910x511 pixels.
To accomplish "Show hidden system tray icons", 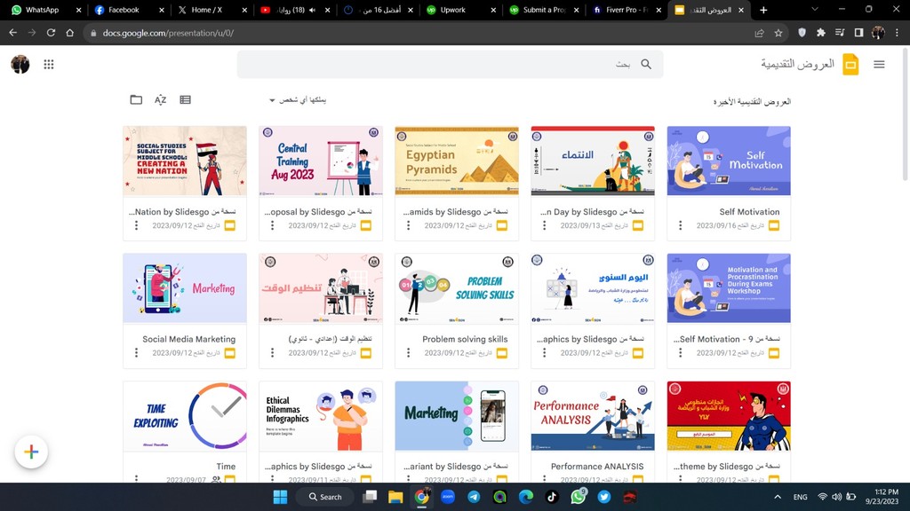I will point(778,497).
